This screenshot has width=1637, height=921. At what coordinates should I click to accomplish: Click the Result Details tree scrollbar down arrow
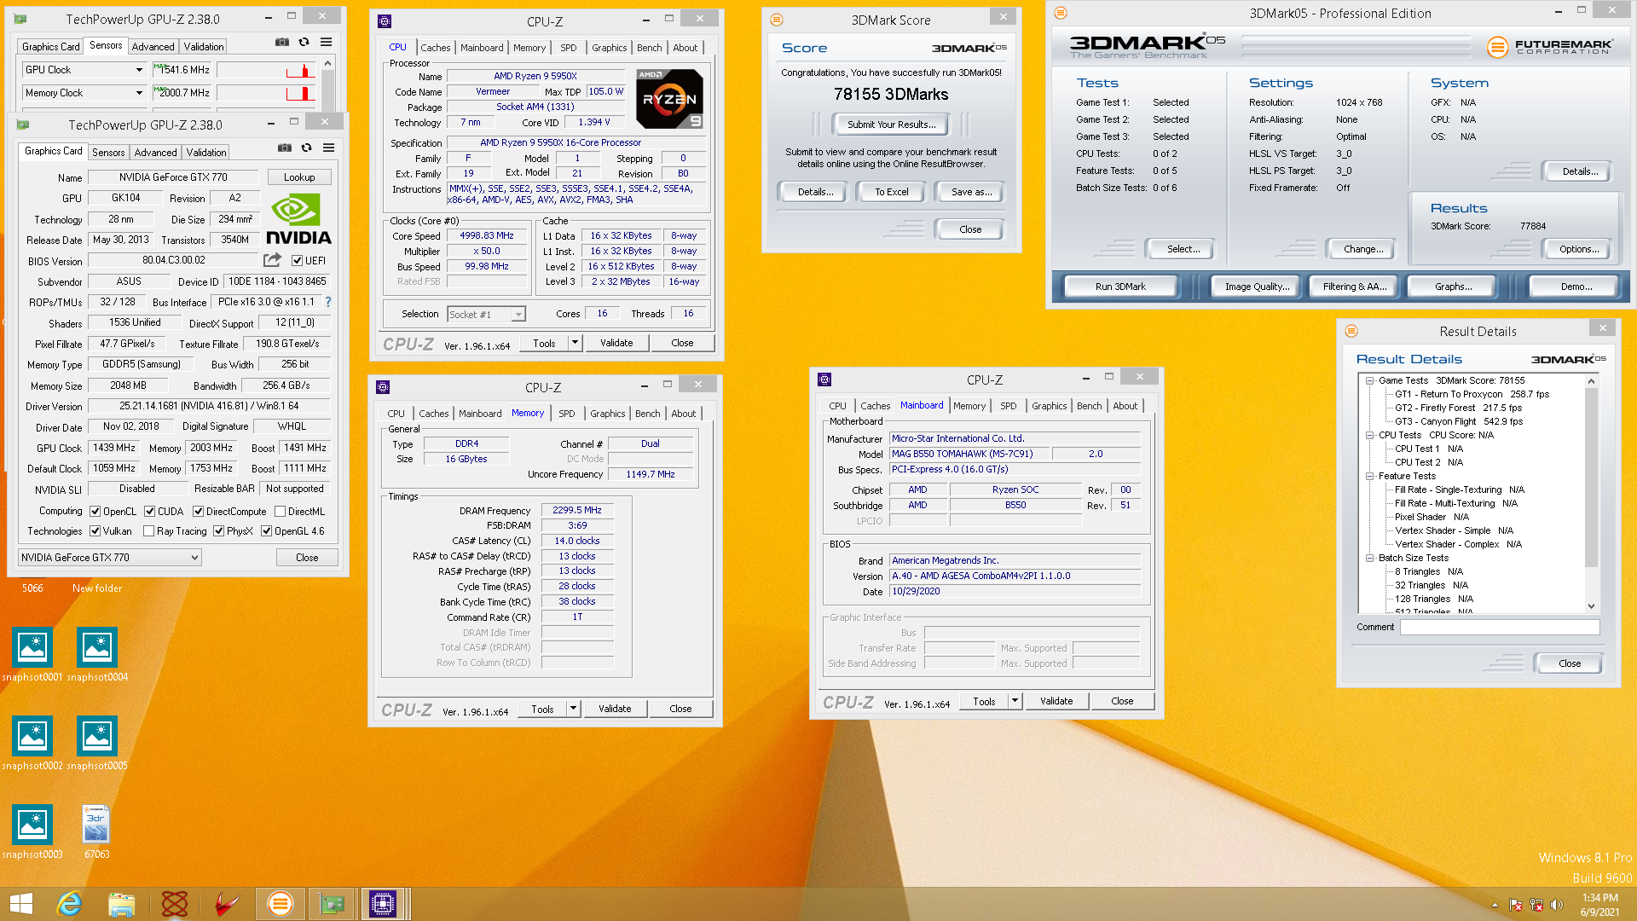coord(1591,606)
